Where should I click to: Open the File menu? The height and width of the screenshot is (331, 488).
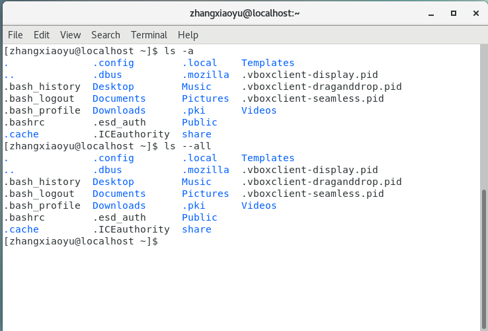[x=15, y=35]
